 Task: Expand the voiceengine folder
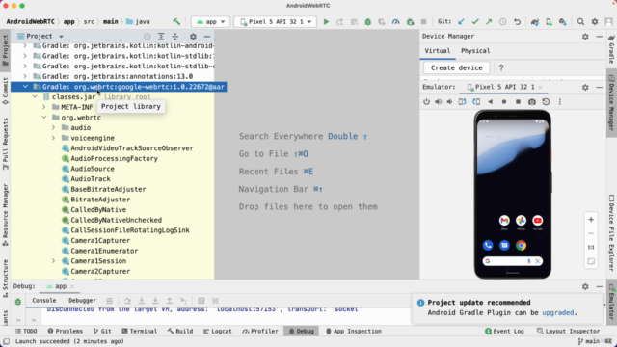point(54,138)
